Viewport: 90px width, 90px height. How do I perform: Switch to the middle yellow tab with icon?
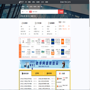tap(37, 73)
